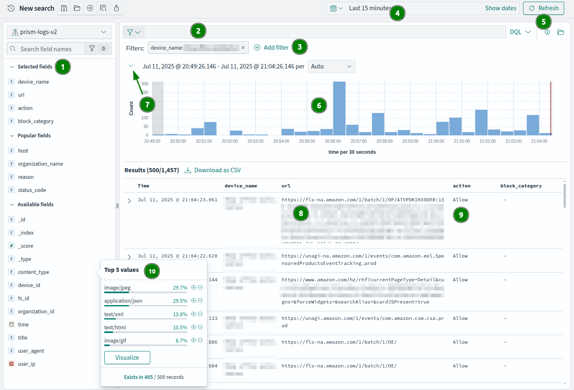Filter for application/json plus icon
Viewport: 574px width, 390px height.
tap(193, 301)
